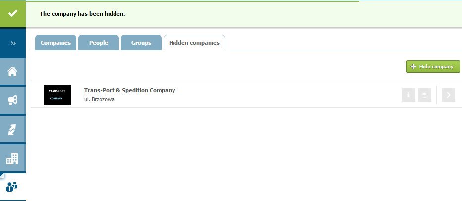Open the crossing arrows exchange icon
The image size is (462, 201).
[13, 130]
